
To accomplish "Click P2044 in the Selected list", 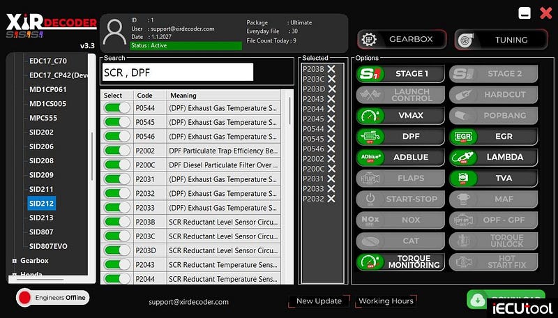I will click(313, 109).
